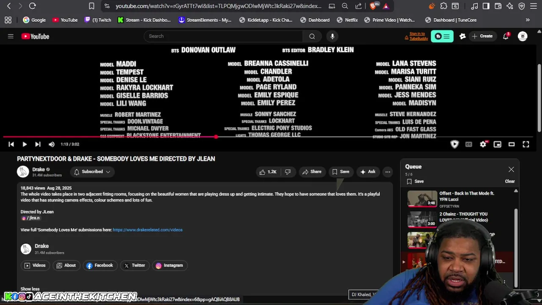This screenshot has height=305, width=542.
Task: Open the Windows apps grid icon on bookmarks bar
Action: pyautogui.click(x=8, y=20)
